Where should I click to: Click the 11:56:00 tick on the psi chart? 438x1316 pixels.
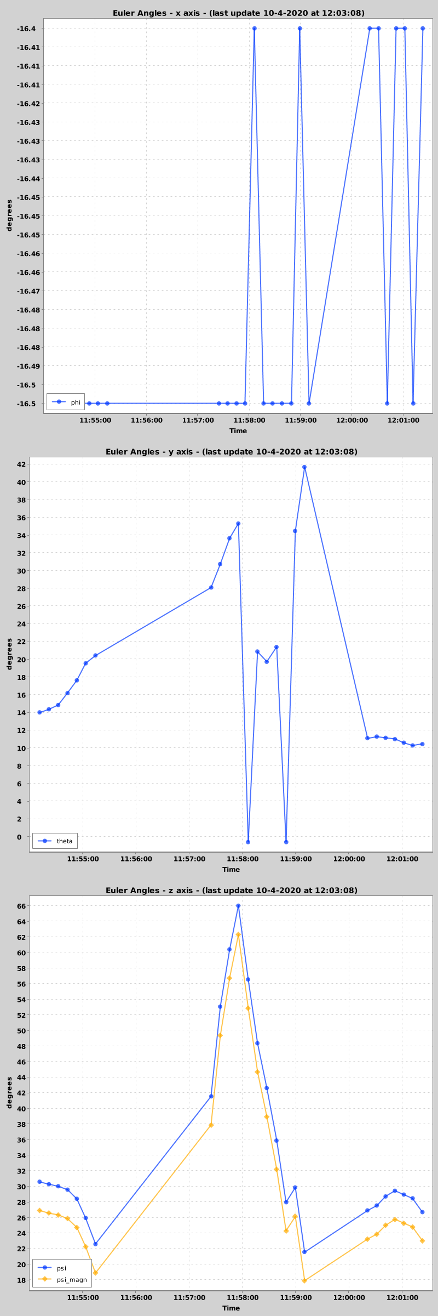coord(136,1297)
